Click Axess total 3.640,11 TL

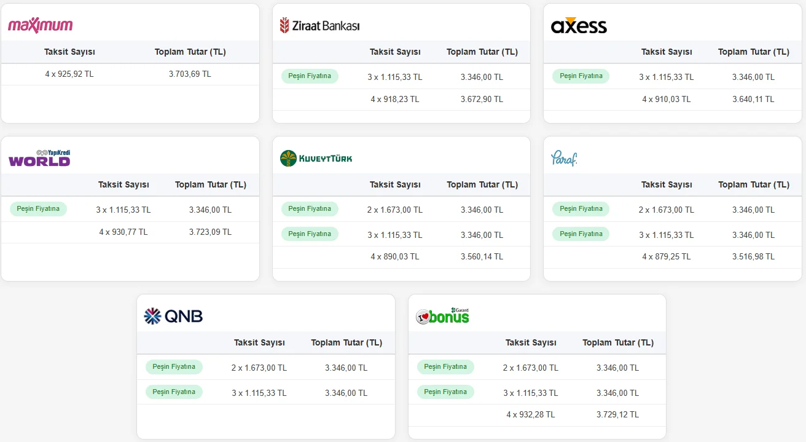point(753,100)
